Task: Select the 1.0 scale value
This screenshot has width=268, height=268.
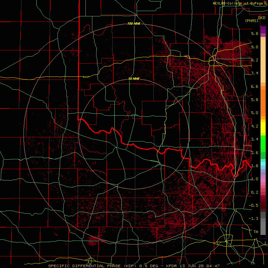Action: pyautogui.click(x=255, y=179)
